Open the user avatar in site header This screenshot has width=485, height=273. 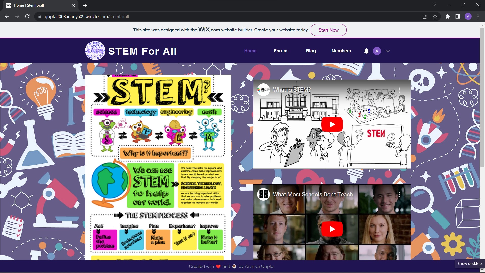377,51
